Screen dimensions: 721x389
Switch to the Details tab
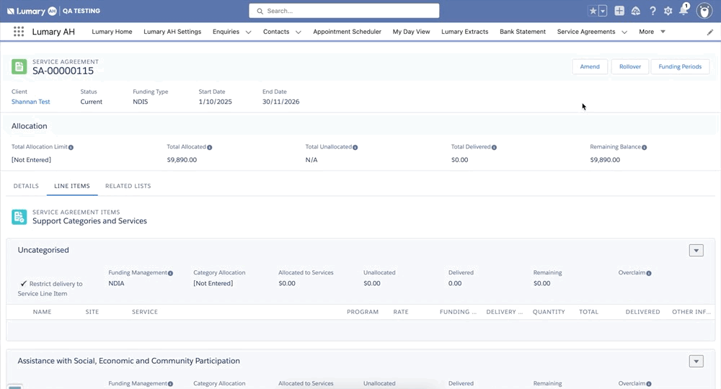(x=26, y=186)
